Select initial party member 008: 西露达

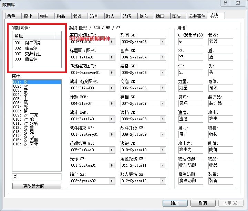(37, 59)
